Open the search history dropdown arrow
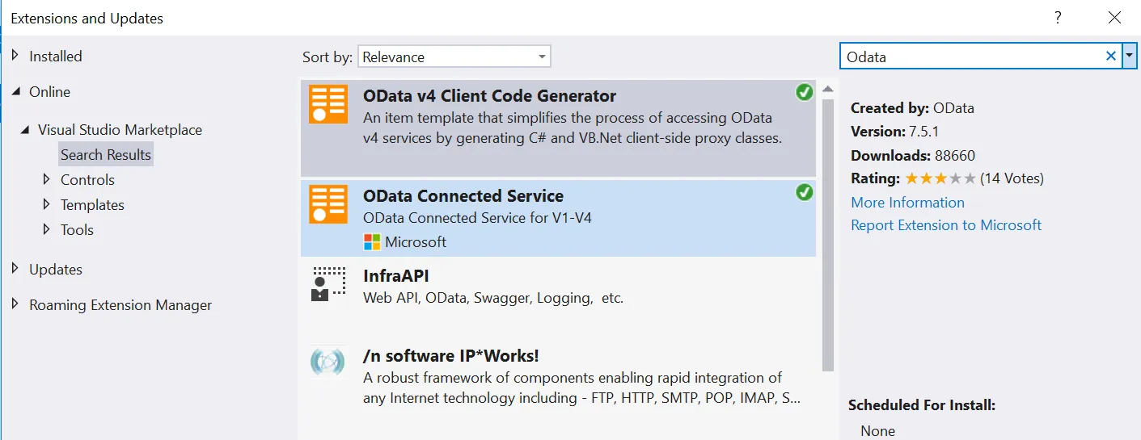Viewport: 1141px width, 440px height. 1130,56
